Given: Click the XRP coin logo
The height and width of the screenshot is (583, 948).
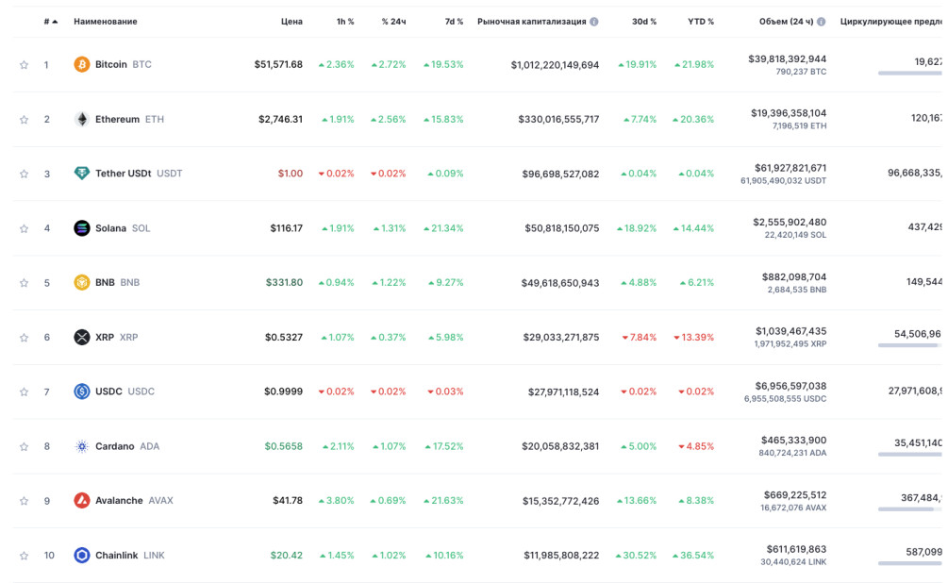Looking at the screenshot, I should click(82, 337).
